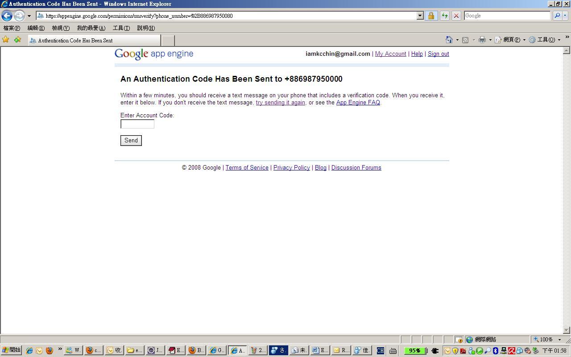Image resolution: width=571 pixels, height=357 pixels.
Task: Open the Help link
Action: pyautogui.click(x=417, y=54)
